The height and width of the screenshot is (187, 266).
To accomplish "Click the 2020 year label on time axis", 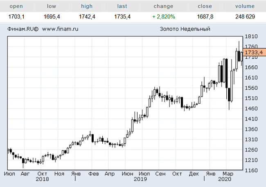I will click(224, 179).
